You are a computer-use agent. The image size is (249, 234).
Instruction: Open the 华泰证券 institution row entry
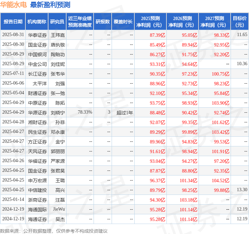click(x=37, y=35)
